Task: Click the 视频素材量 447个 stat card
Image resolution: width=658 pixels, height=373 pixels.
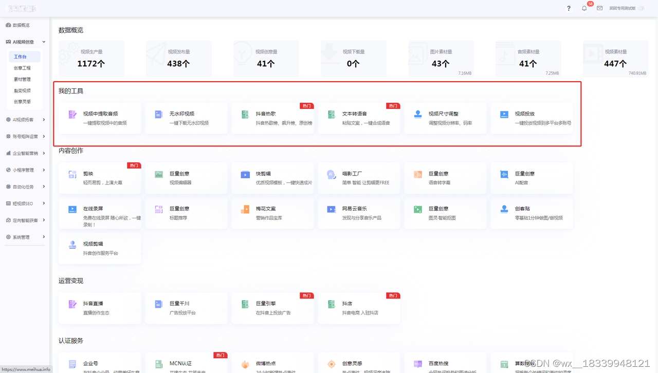Action: 616,59
